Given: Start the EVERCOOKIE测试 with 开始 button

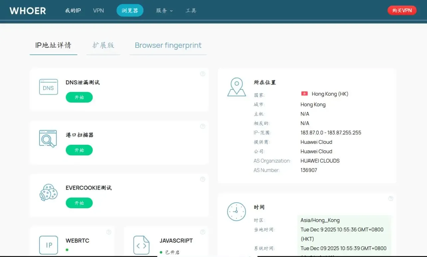Looking at the screenshot, I should [79, 203].
